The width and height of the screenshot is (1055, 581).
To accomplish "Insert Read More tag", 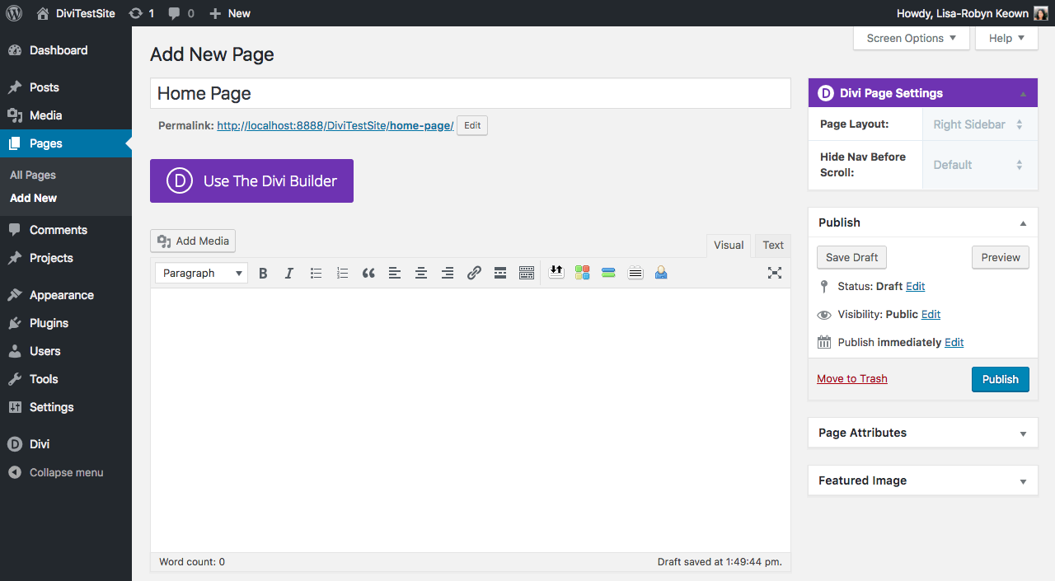I will point(500,273).
